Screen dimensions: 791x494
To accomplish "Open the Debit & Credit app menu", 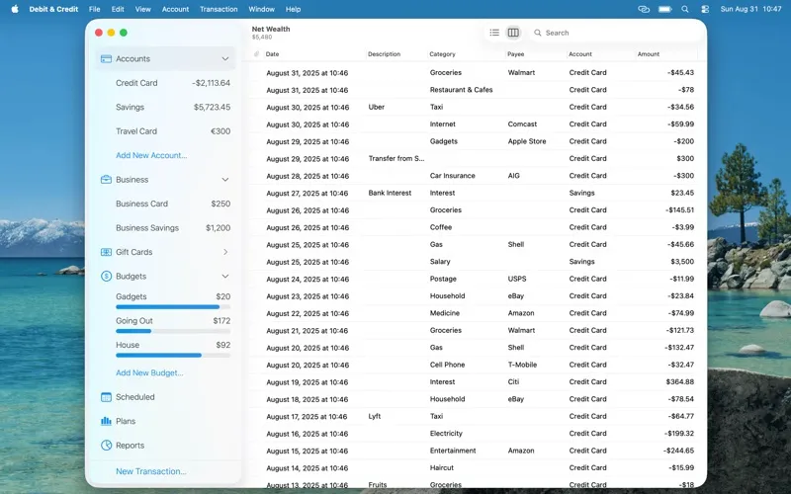I will 53,9.
